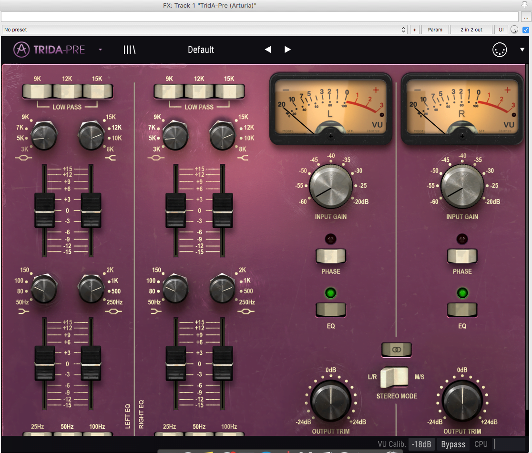
Task: Click the right channel VU meter
Action: [462, 109]
